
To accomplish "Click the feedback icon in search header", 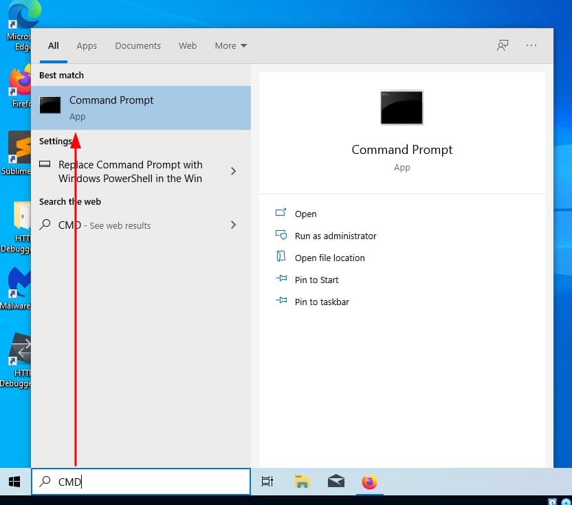I will [503, 45].
